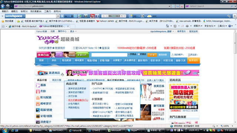Click the RSS feed icon showing [20]

pyautogui.click(x=131, y=16)
